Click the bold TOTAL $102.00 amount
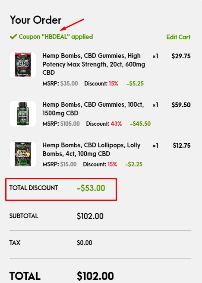This screenshot has height=283, width=202. pos(95,276)
